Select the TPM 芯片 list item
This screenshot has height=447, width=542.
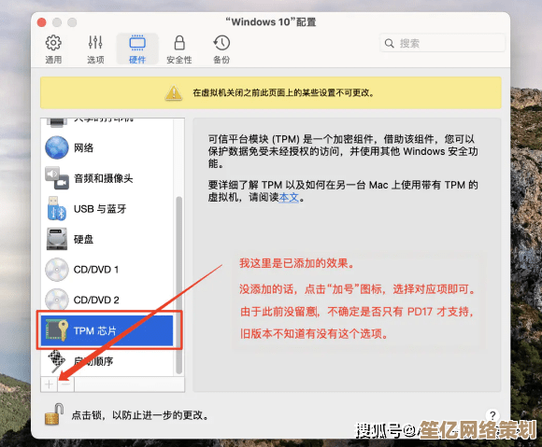(107, 330)
